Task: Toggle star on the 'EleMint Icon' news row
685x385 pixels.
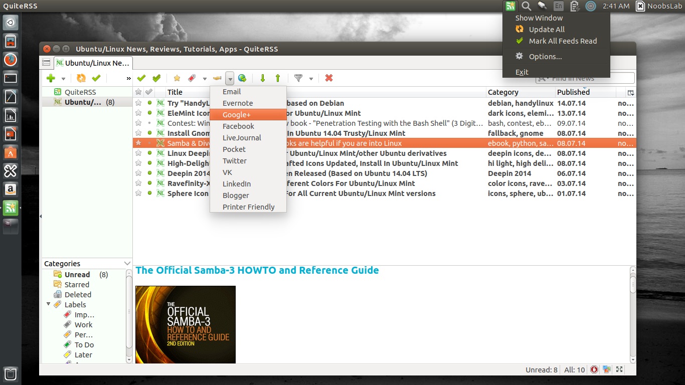Action: pyautogui.click(x=138, y=113)
